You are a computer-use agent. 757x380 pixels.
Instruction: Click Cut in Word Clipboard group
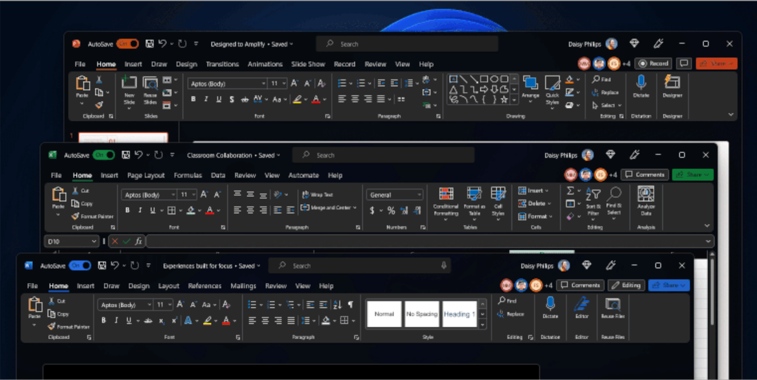[57, 301]
